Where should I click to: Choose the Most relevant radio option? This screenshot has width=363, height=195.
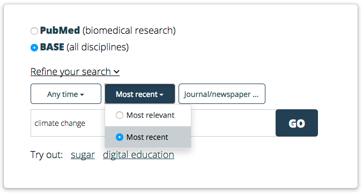click(120, 115)
